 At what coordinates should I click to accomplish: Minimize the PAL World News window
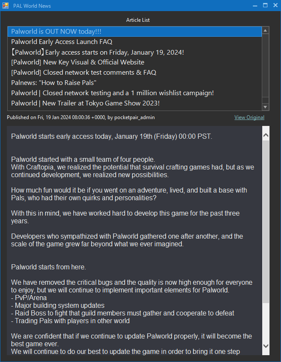tap(255, 6)
